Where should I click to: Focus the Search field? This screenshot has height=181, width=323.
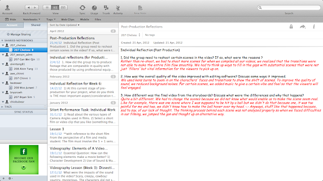(289, 8)
